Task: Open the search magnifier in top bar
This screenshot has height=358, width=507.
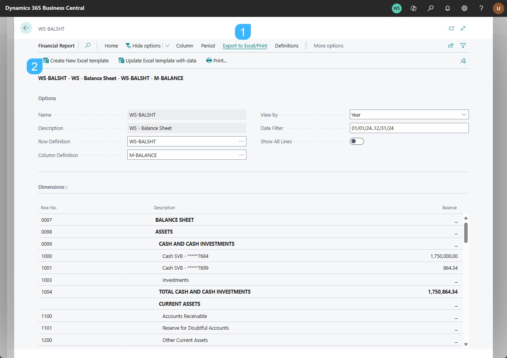Action: tap(431, 8)
